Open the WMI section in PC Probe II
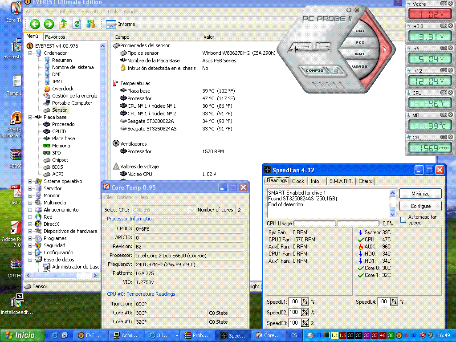Screen dimensions: 456x342 (359, 54)
